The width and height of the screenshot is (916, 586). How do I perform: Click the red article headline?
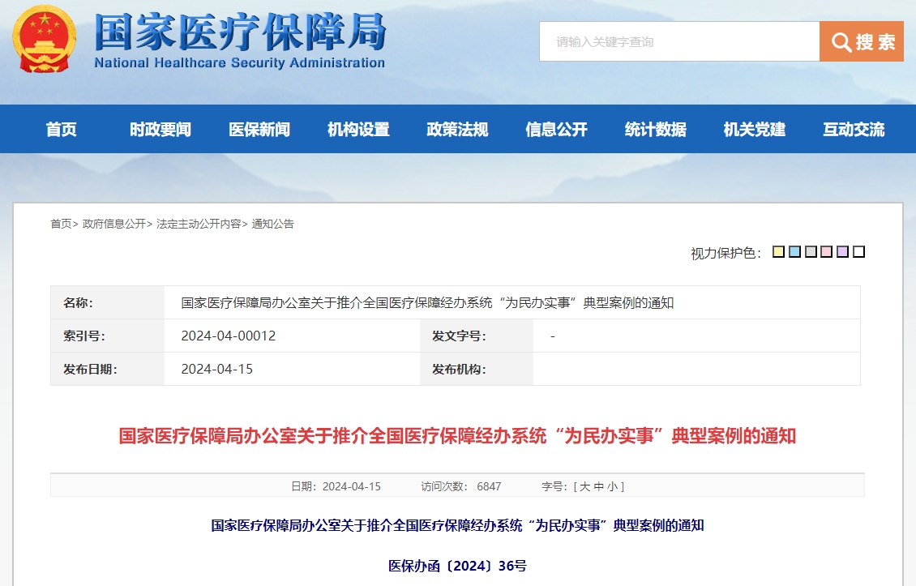(x=457, y=436)
